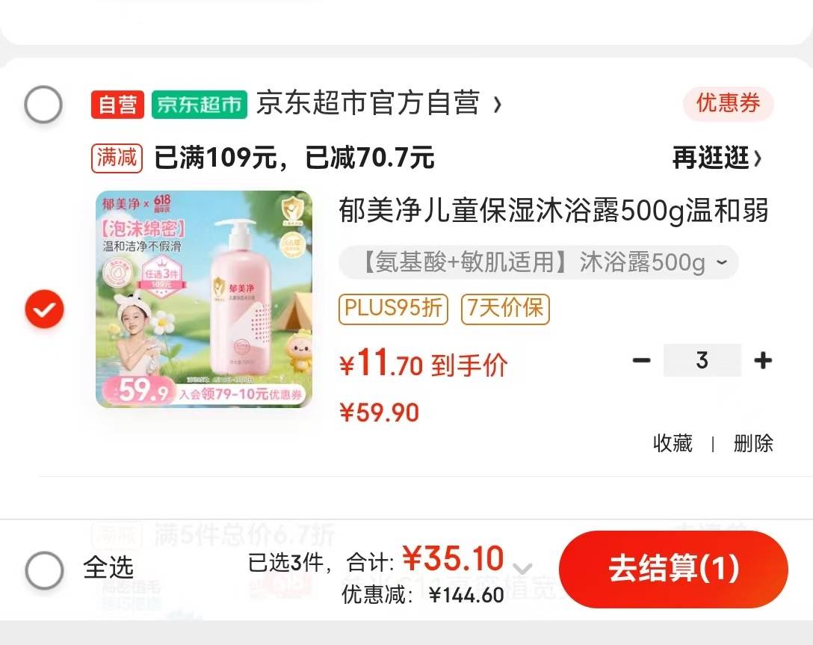The width and height of the screenshot is (813, 645).
Task: Click the 7天价保 tag
Action: [505, 309]
